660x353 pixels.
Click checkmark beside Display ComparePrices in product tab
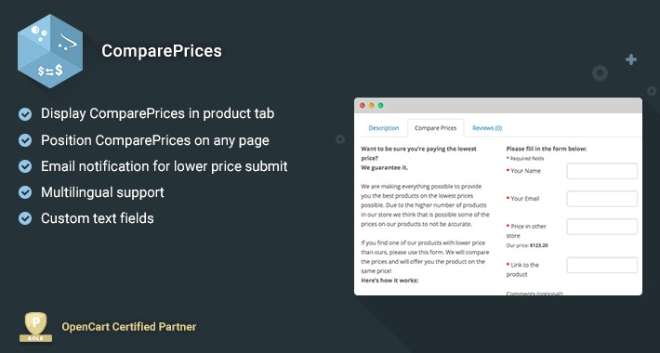[25, 114]
